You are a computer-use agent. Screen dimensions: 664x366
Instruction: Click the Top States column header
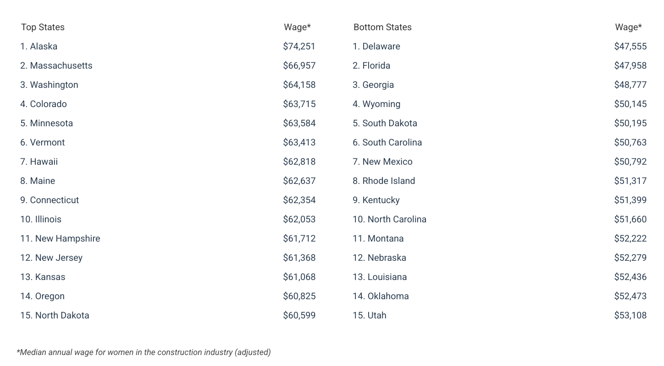tap(43, 27)
